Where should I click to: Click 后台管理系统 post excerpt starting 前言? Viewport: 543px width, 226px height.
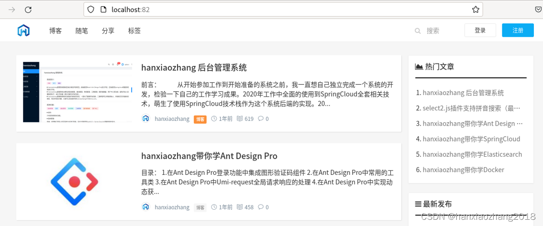coord(267,95)
